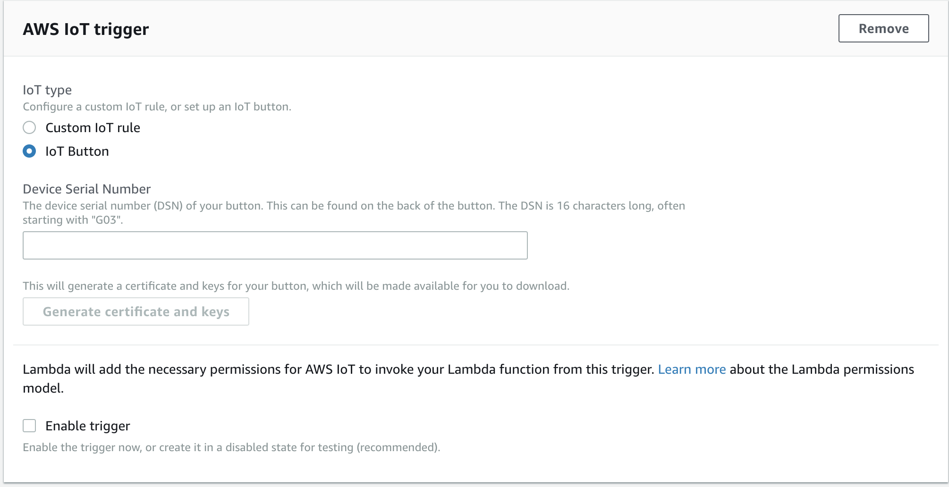Click the IoT type label
This screenshot has width=949, height=487.
click(x=47, y=90)
